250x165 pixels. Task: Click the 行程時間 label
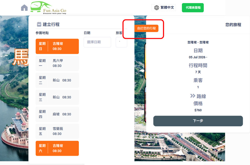point(198,65)
